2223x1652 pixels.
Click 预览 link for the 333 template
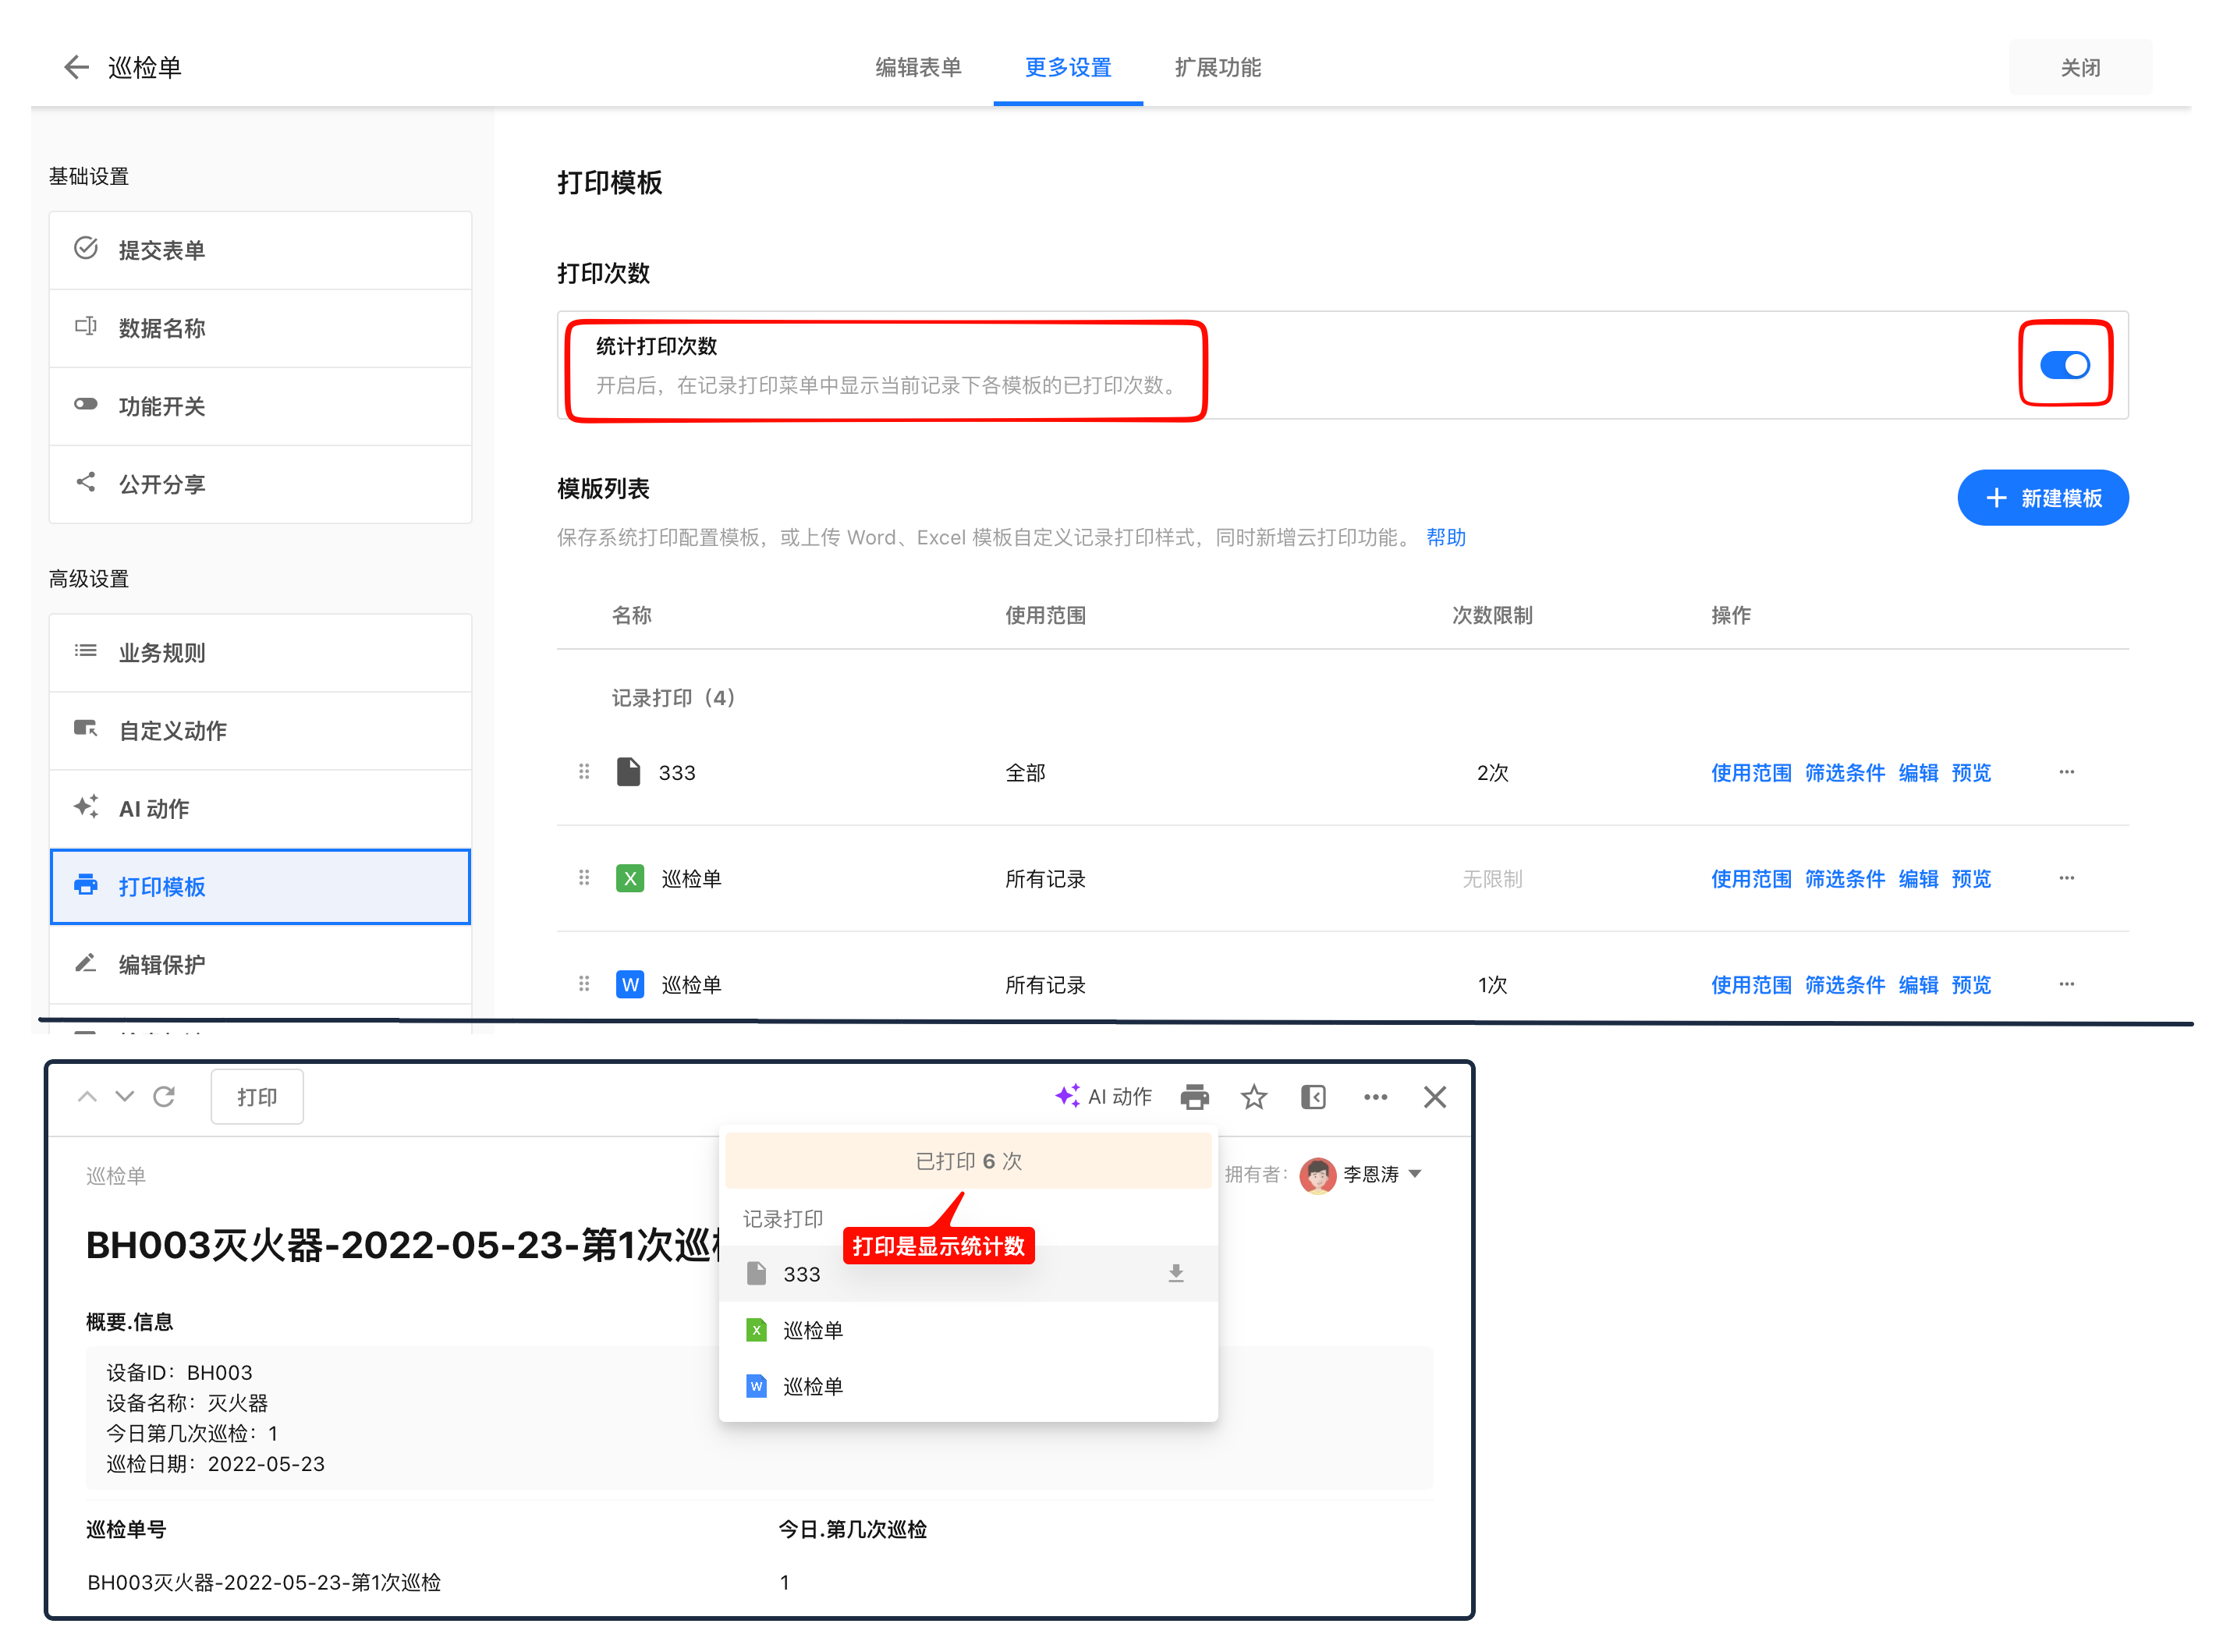pyautogui.click(x=1971, y=773)
